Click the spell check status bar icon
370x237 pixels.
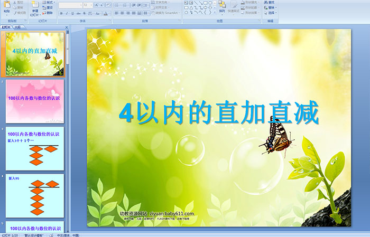pyautogui.click(x=51, y=235)
